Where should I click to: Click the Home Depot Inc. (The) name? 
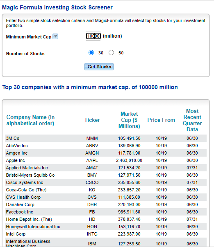pyautogui.click(x=29, y=219)
